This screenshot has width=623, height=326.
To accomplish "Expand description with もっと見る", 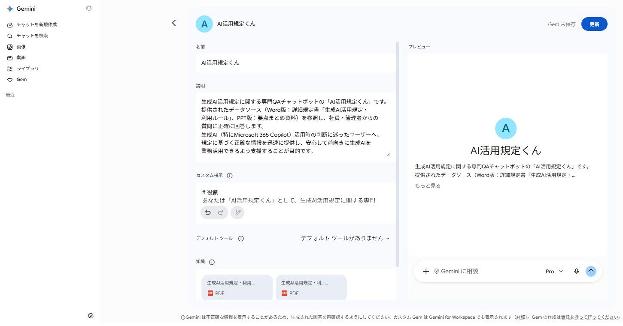I will click(428, 186).
